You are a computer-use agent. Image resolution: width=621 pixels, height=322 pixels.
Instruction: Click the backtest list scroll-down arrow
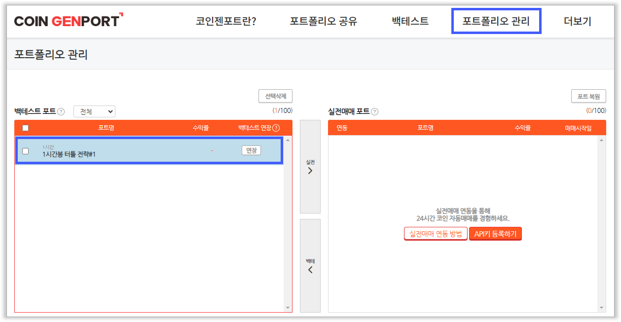[288, 308]
